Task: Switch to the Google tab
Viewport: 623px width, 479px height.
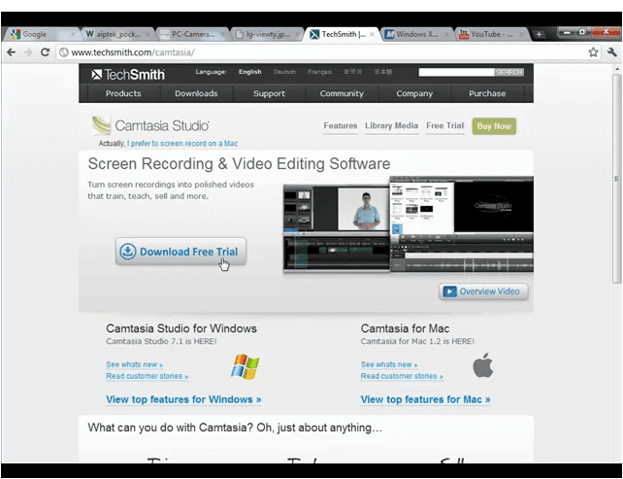Action: tap(40, 34)
